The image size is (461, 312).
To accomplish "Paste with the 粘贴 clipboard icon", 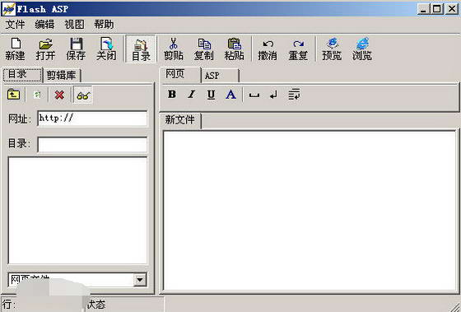I will 235,49.
